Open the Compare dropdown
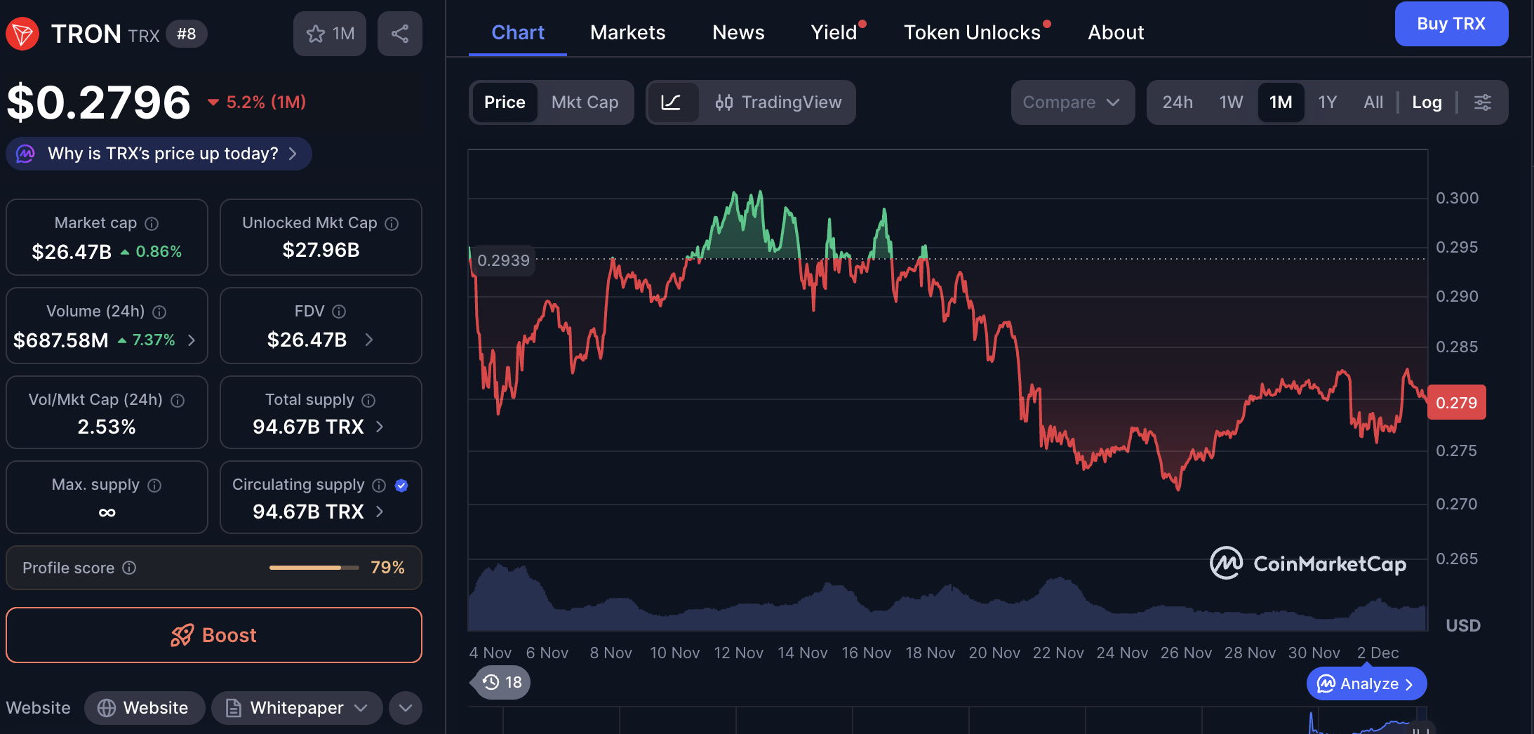 click(1072, 102)
